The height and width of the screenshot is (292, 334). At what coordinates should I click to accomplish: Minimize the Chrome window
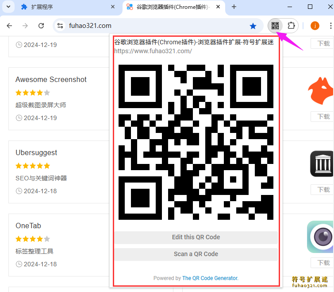tap(290, 7)
